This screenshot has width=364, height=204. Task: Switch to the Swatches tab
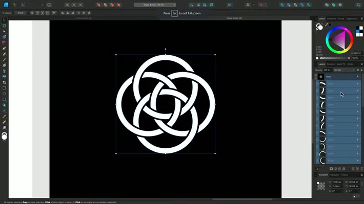click(331, 19)
